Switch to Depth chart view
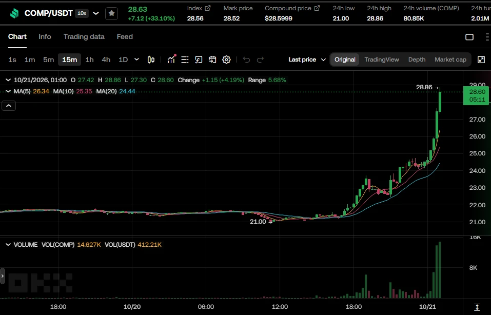 point(417,60)
